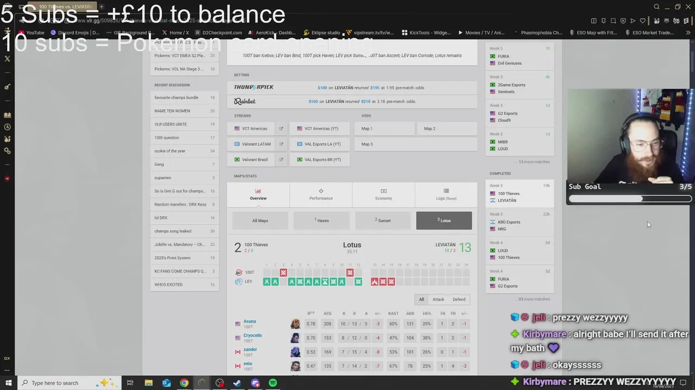Open completed KRÜ Esports vs NRG match
This screenshot has width=695, height=390.
[x=520, y=222]
